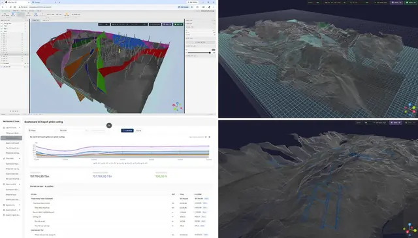Open a new browser tab with the plus button
418x238 pixels.
[x=59, y=2]
